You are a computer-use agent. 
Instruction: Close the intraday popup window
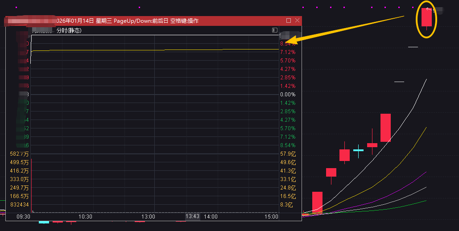tap(298, 21)
